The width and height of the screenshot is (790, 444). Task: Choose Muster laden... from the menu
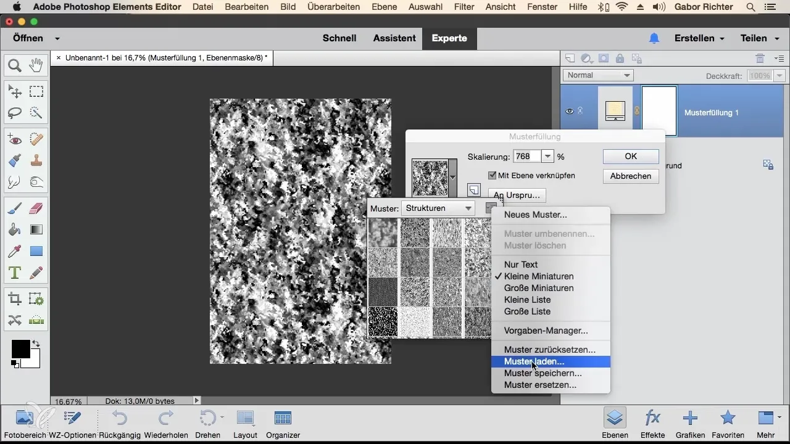551,361
